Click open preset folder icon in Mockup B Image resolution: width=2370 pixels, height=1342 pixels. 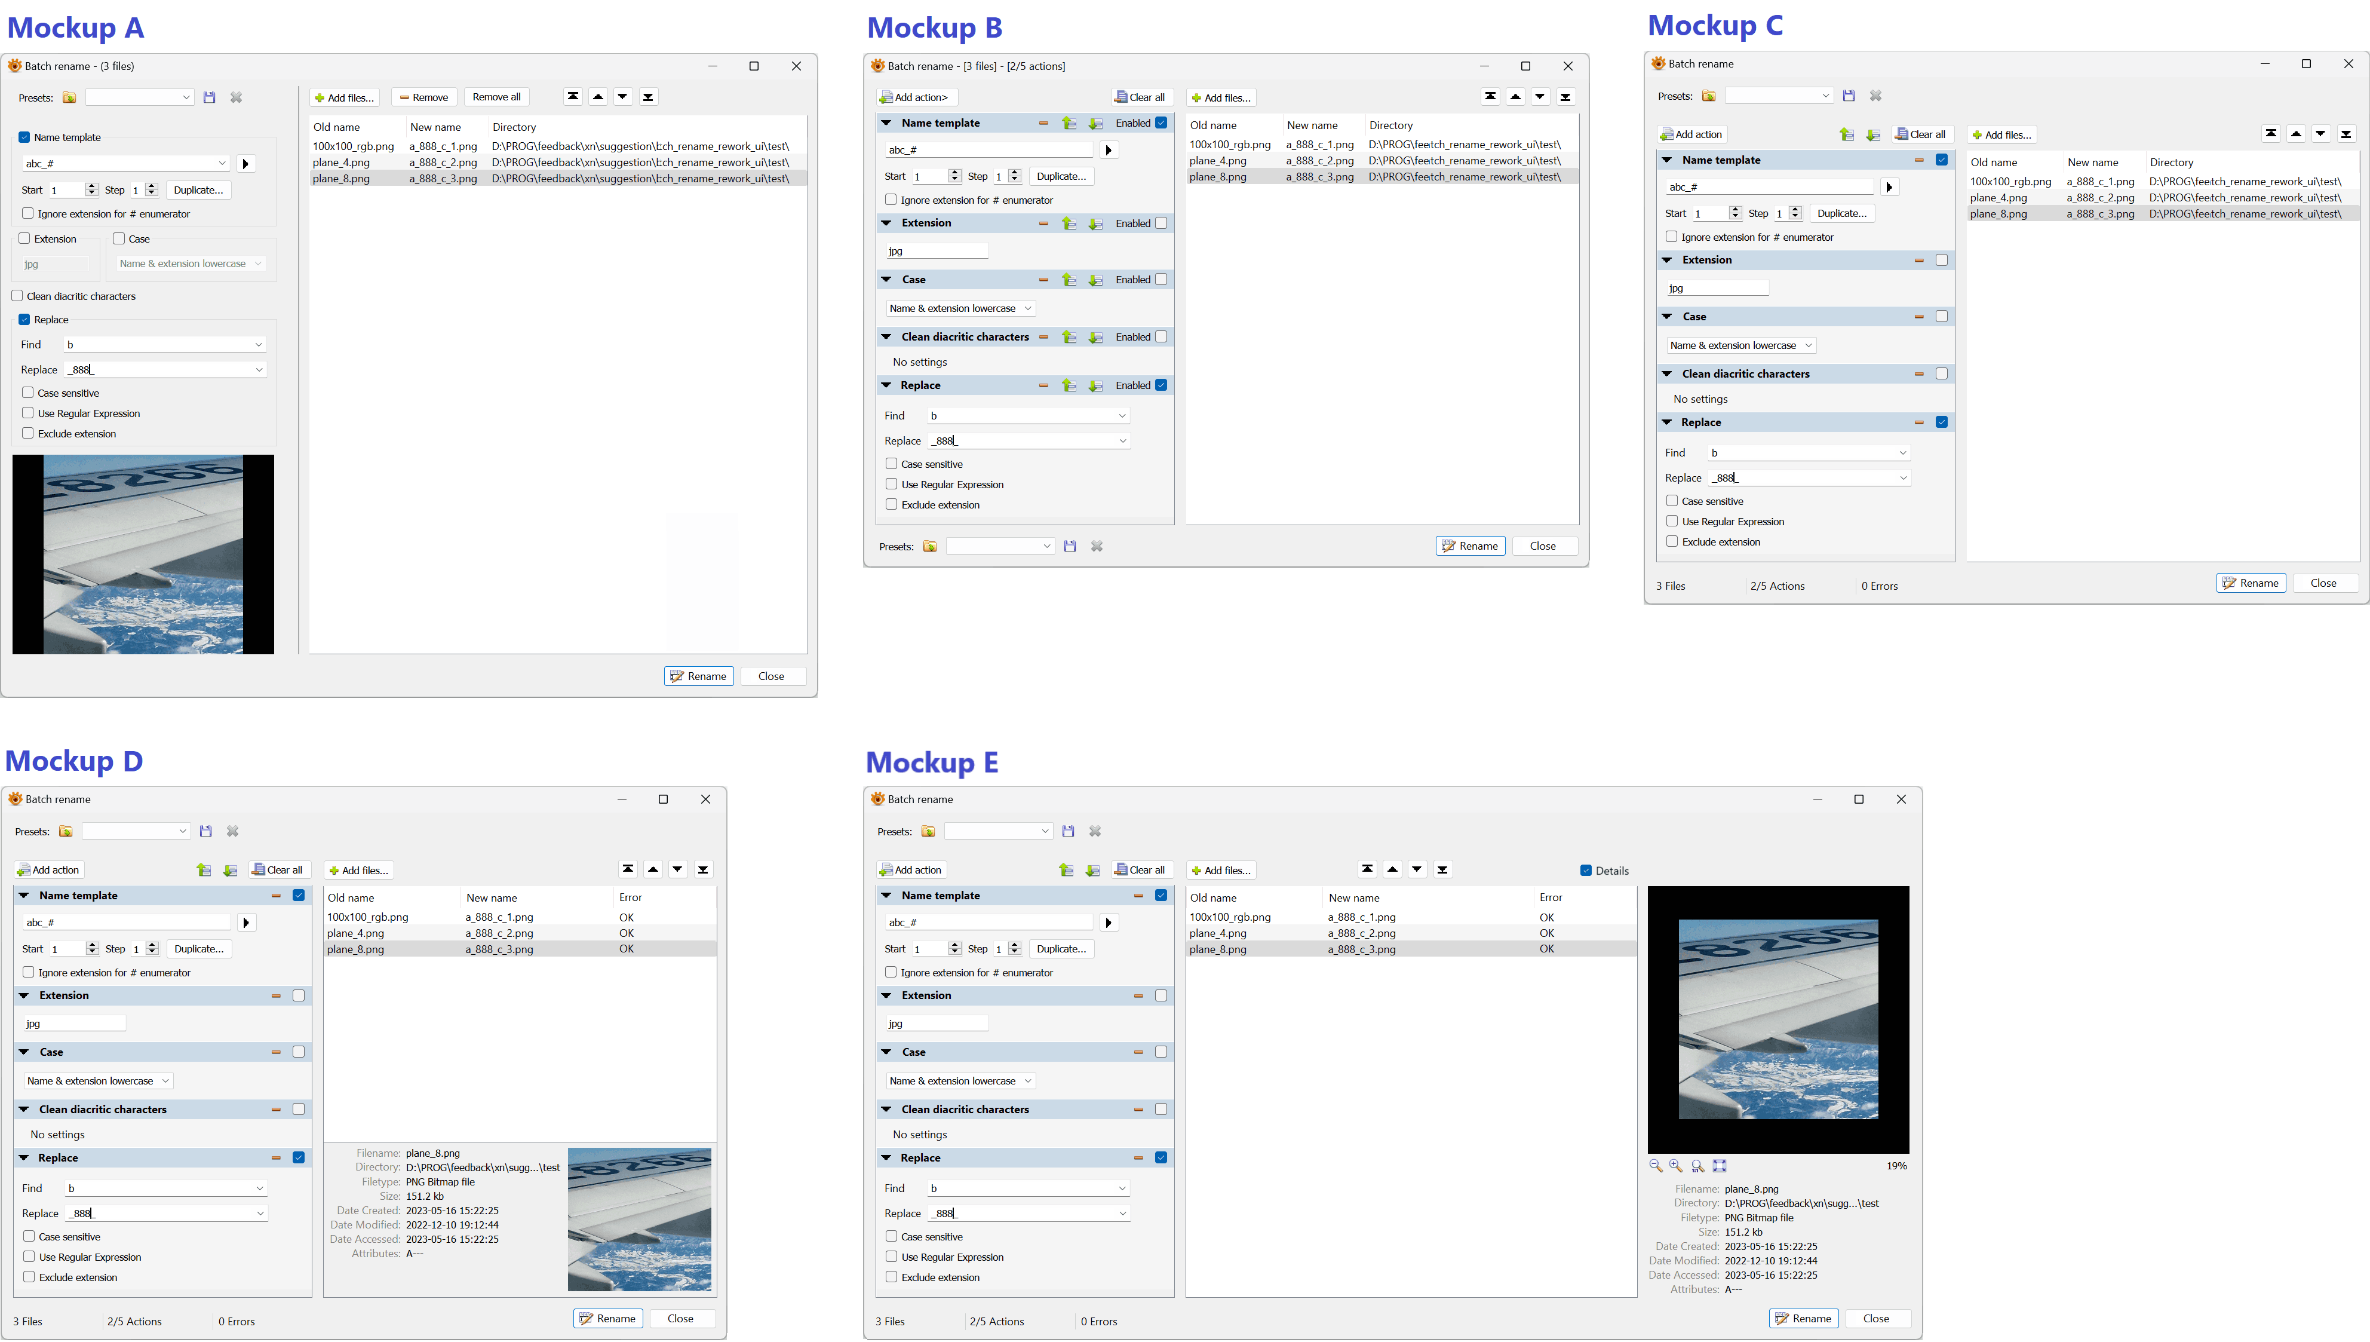931,547
